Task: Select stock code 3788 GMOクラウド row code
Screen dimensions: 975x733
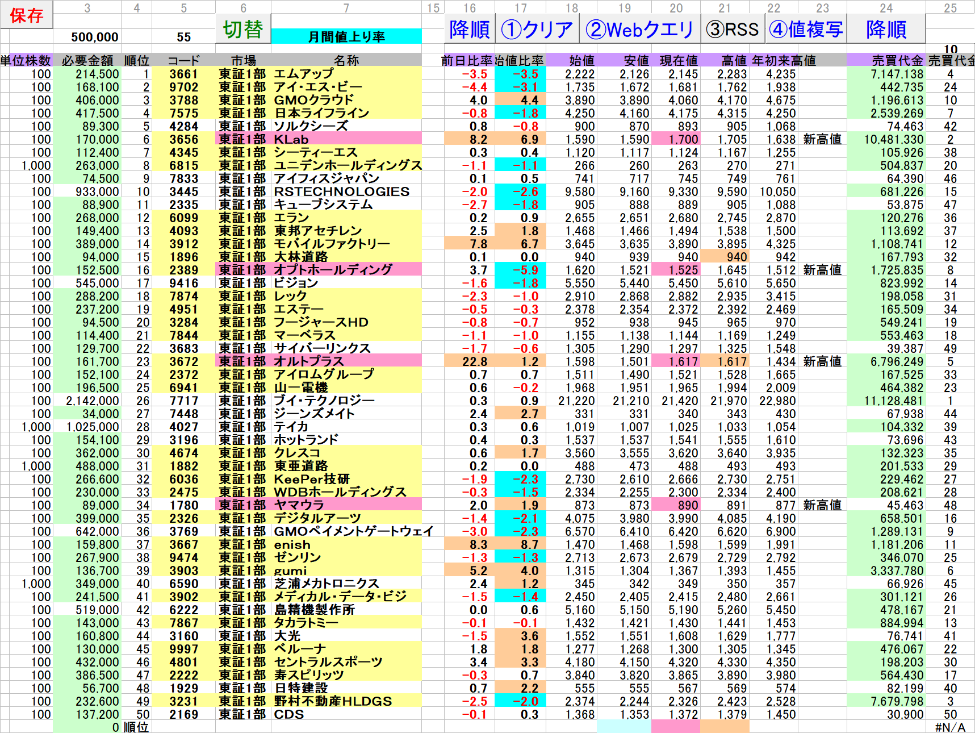Action: pyautogui.click(x=184, y=100)
